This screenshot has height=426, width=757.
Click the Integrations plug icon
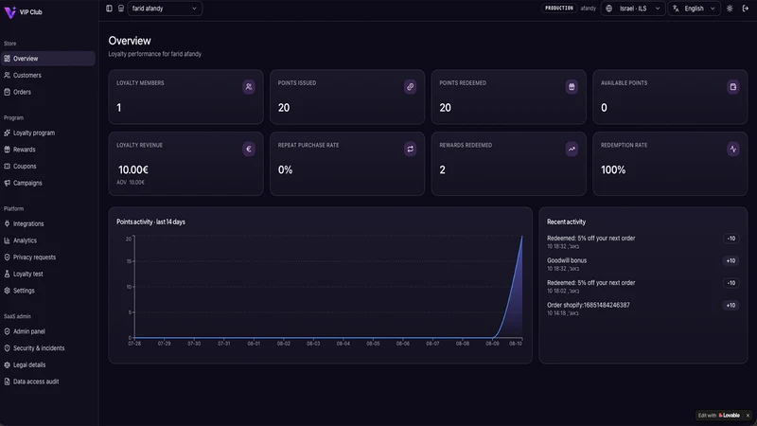point(7,223)
